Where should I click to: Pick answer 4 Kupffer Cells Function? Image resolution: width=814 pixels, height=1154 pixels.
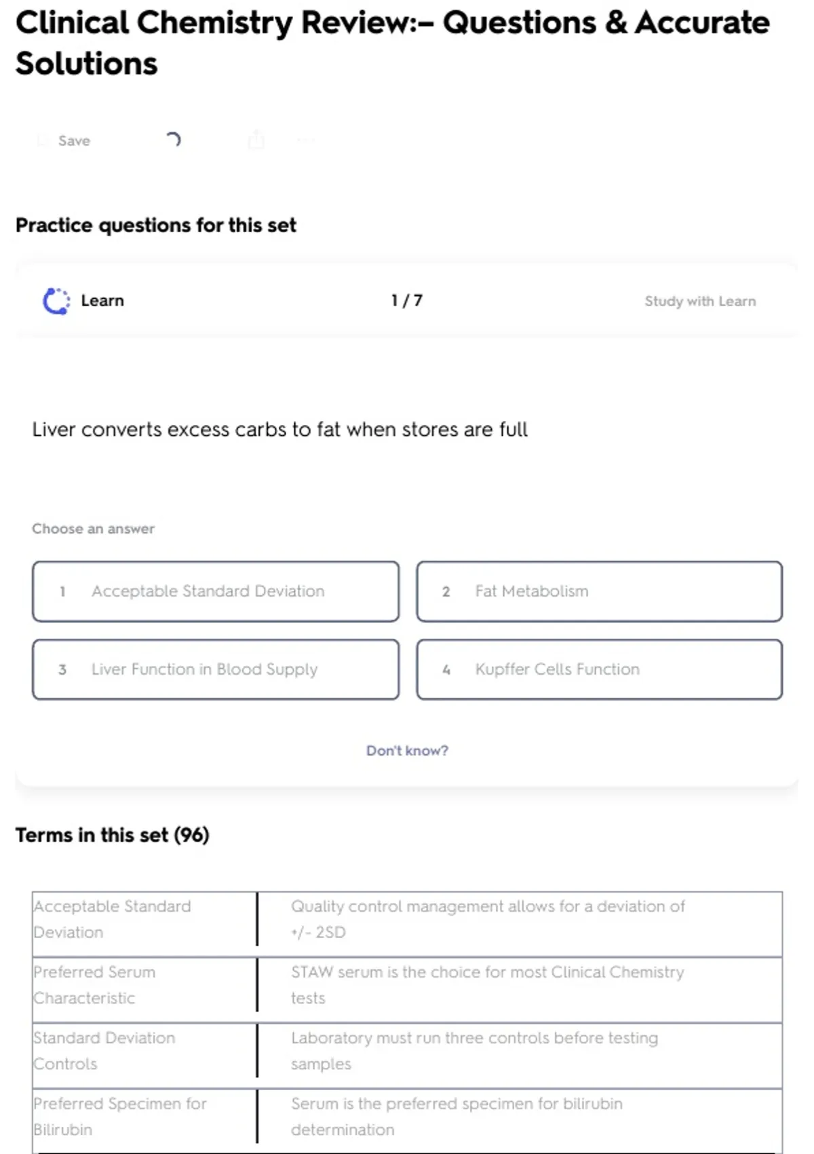pos(599,669)
